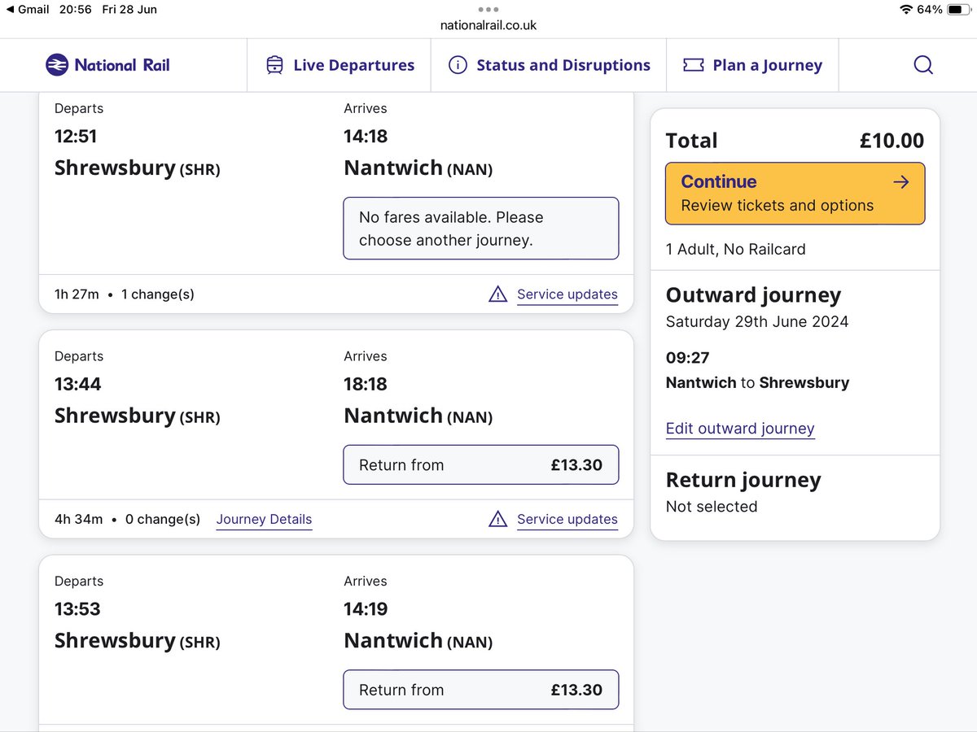View Service updates for the 13:44 departure
Screen dimensions: 977x732
(x=567, y=519)
